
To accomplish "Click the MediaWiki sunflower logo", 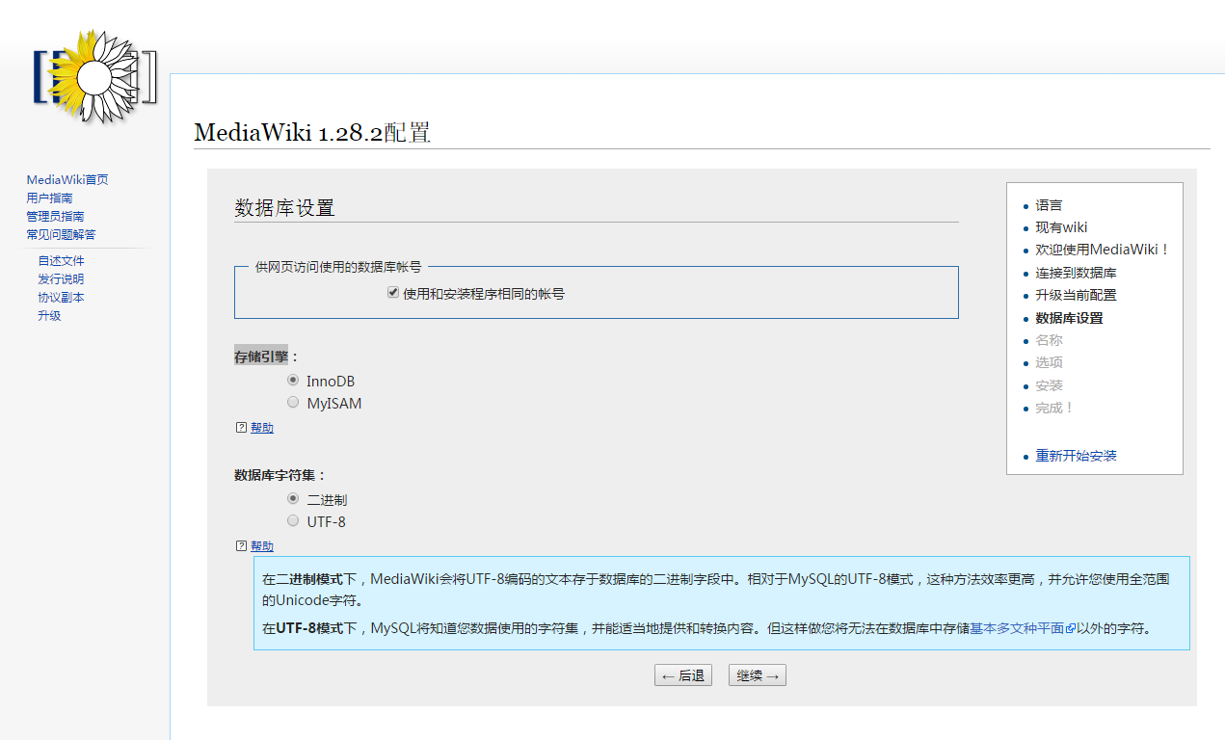I will pos(94,75).
